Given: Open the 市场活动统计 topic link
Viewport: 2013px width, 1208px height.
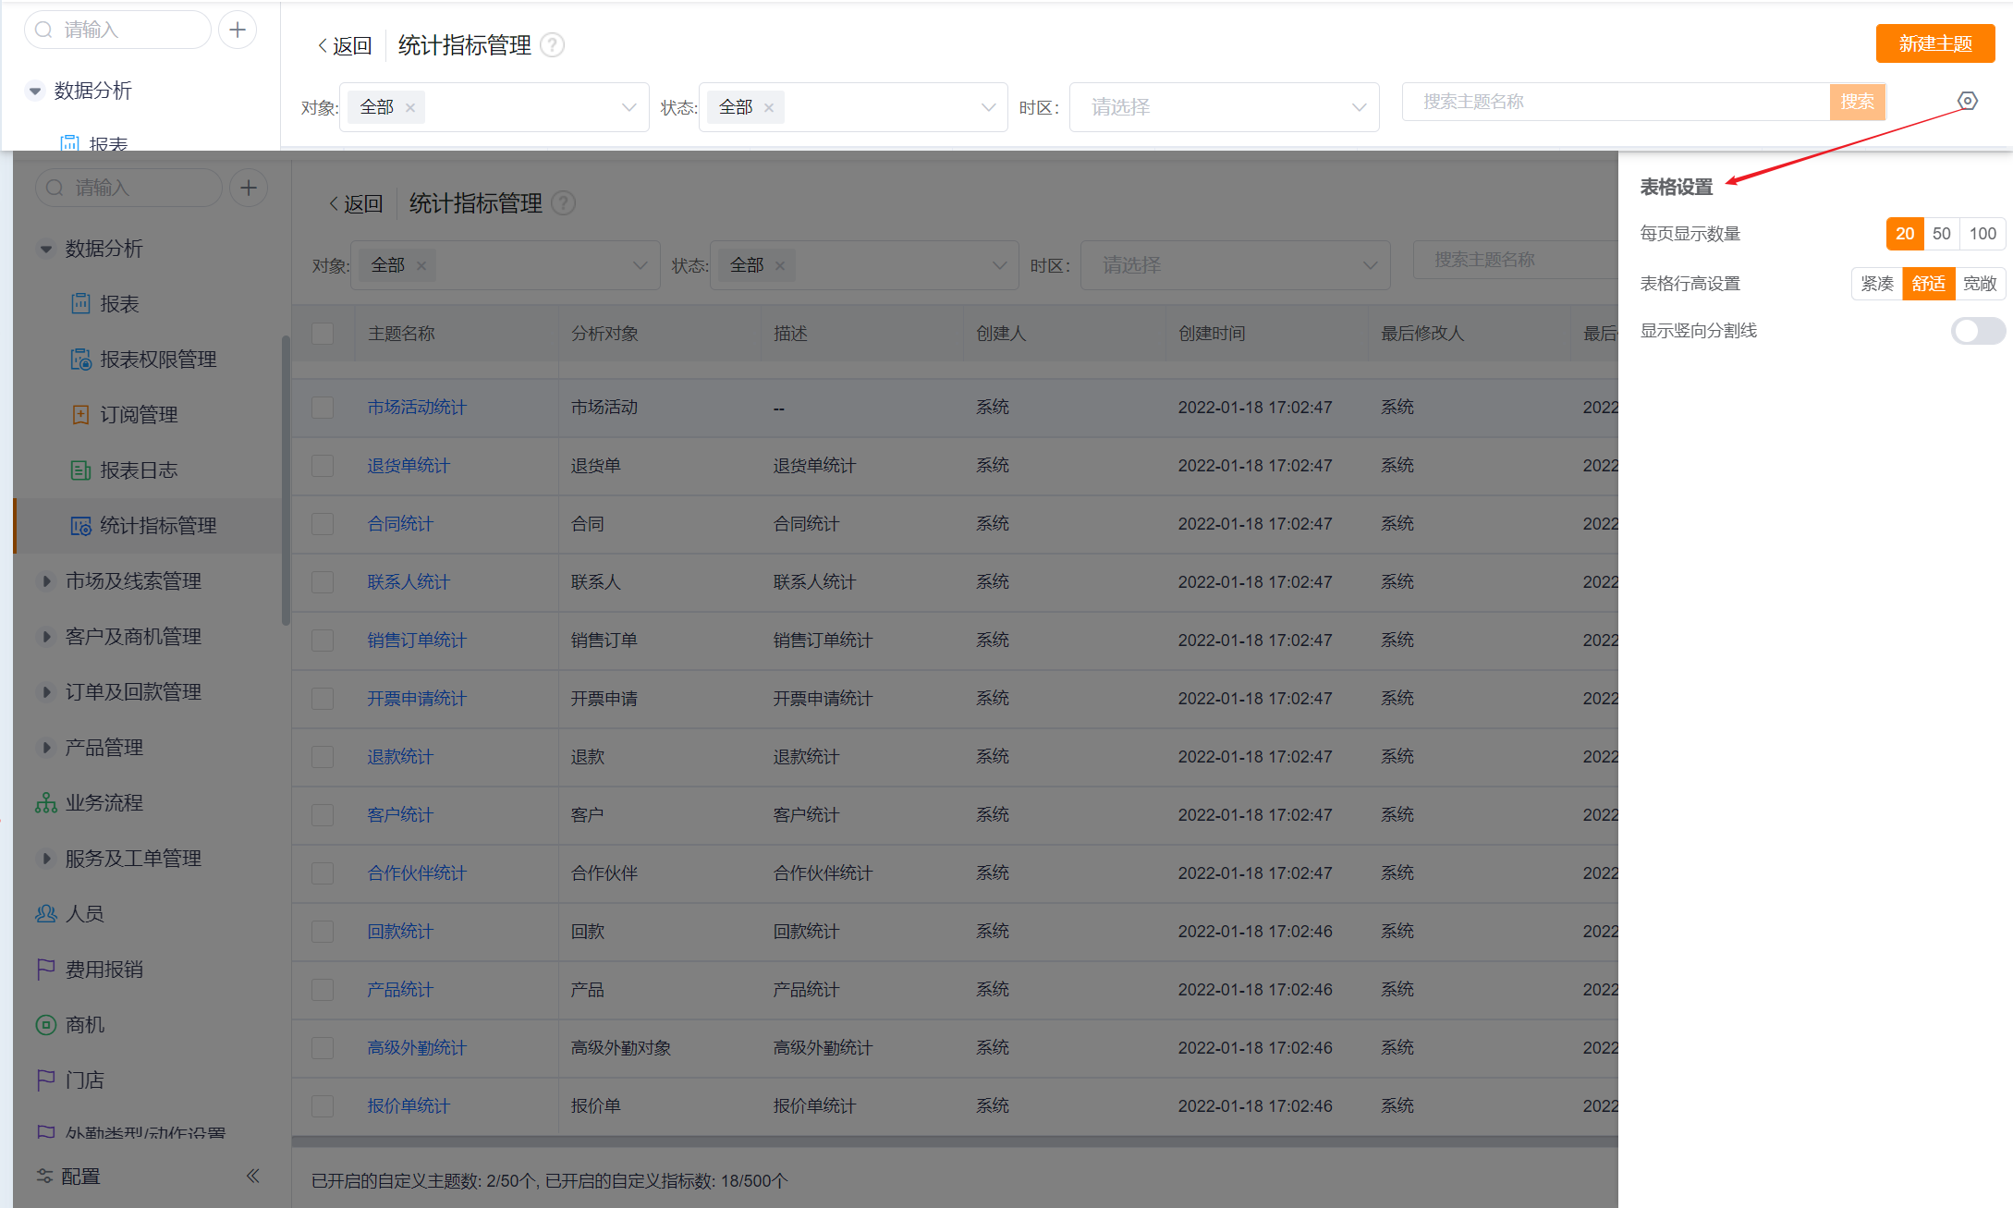Looking at the screenshot, I should 417,408.
